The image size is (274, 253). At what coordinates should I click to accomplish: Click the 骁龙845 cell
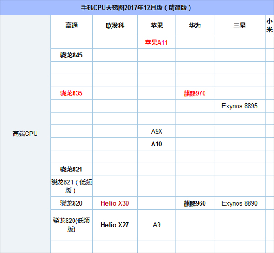click(71, 55)
